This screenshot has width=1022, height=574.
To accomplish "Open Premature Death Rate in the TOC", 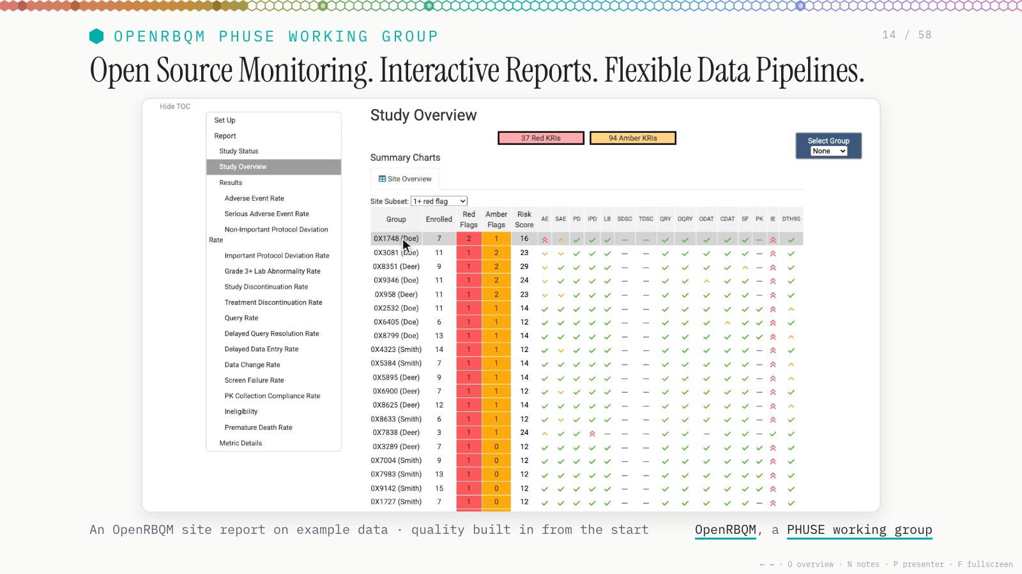I will (258, 427).
